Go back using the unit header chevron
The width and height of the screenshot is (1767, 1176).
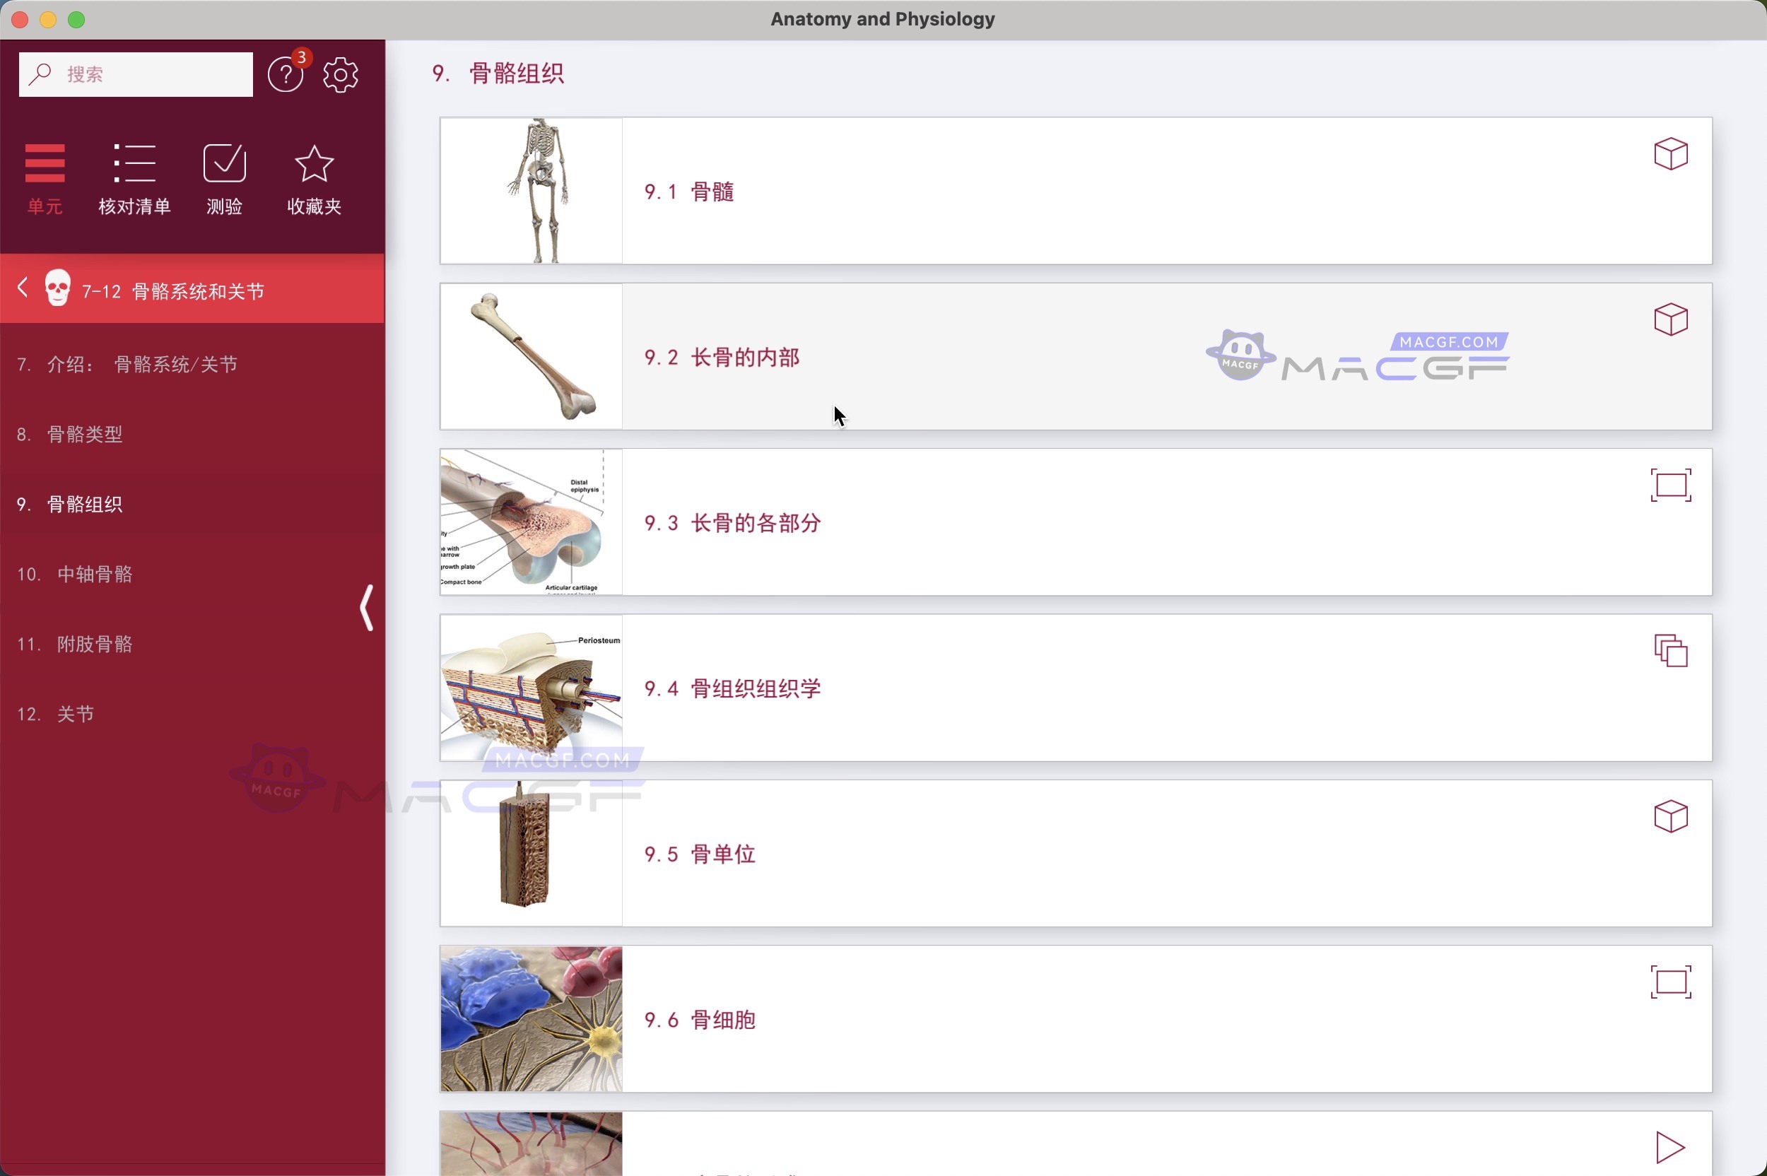22,288
